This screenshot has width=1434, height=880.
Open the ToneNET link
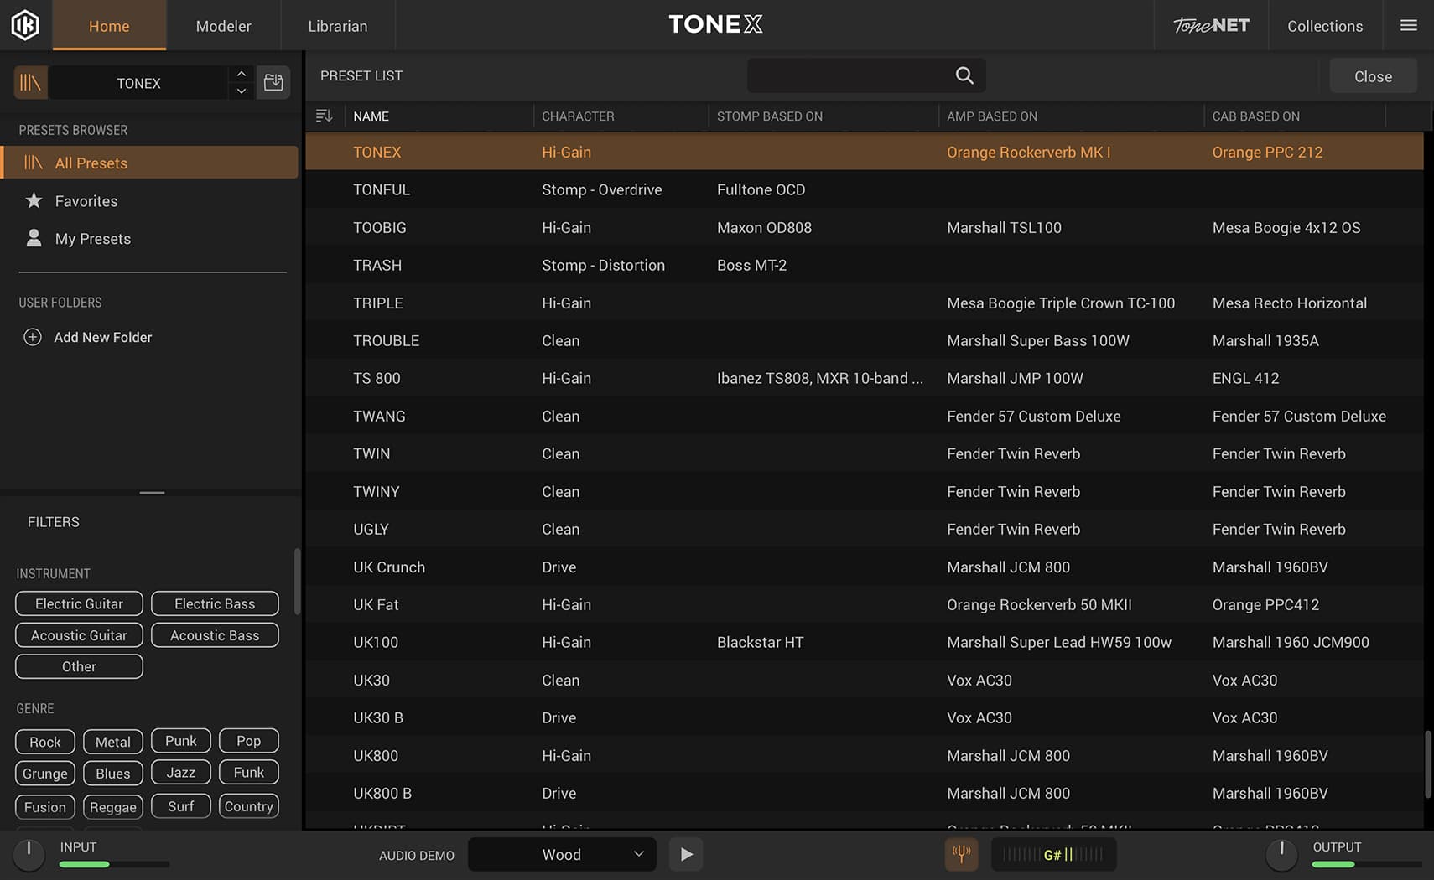coord(1210,26)
